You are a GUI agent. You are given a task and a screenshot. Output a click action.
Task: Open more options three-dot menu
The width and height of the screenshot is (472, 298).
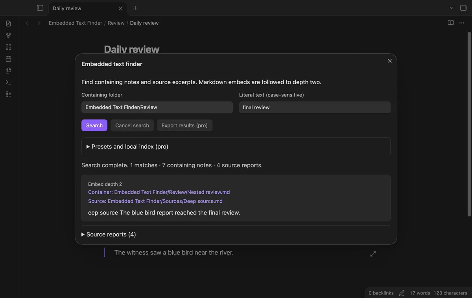462,23
